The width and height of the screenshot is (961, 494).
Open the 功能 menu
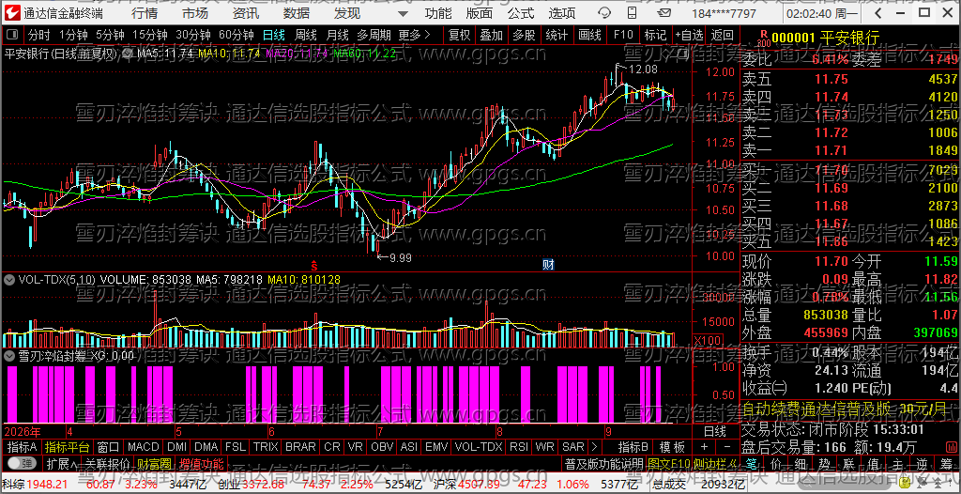[x=438, y=13]
